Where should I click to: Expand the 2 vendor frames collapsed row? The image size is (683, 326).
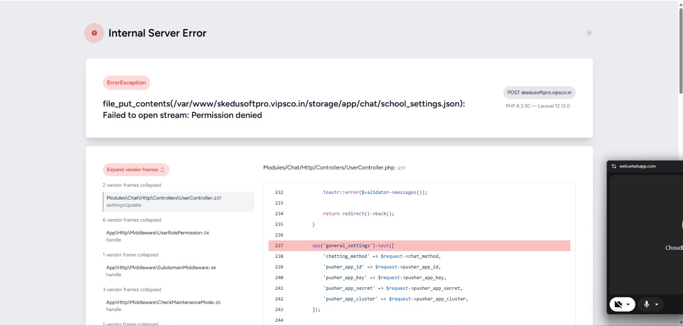(132, 185)
